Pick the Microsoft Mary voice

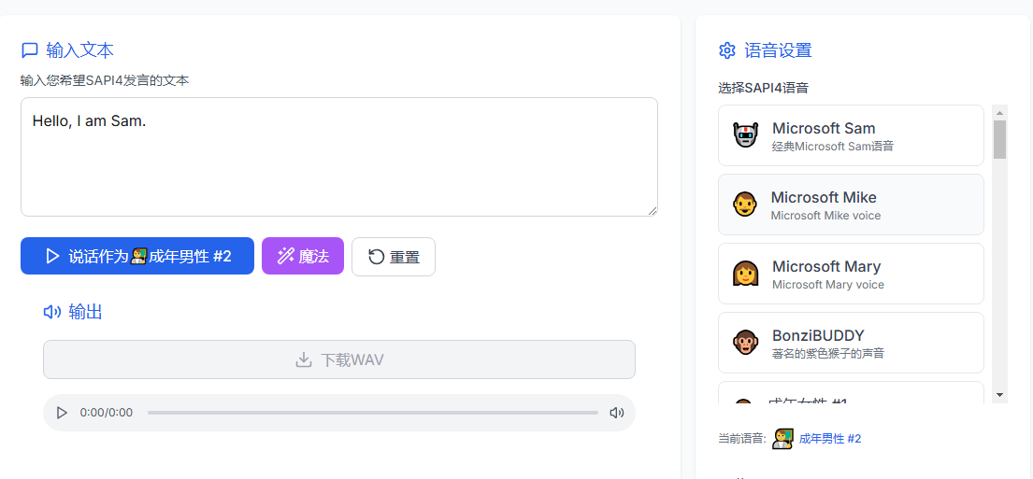(851, 274)
